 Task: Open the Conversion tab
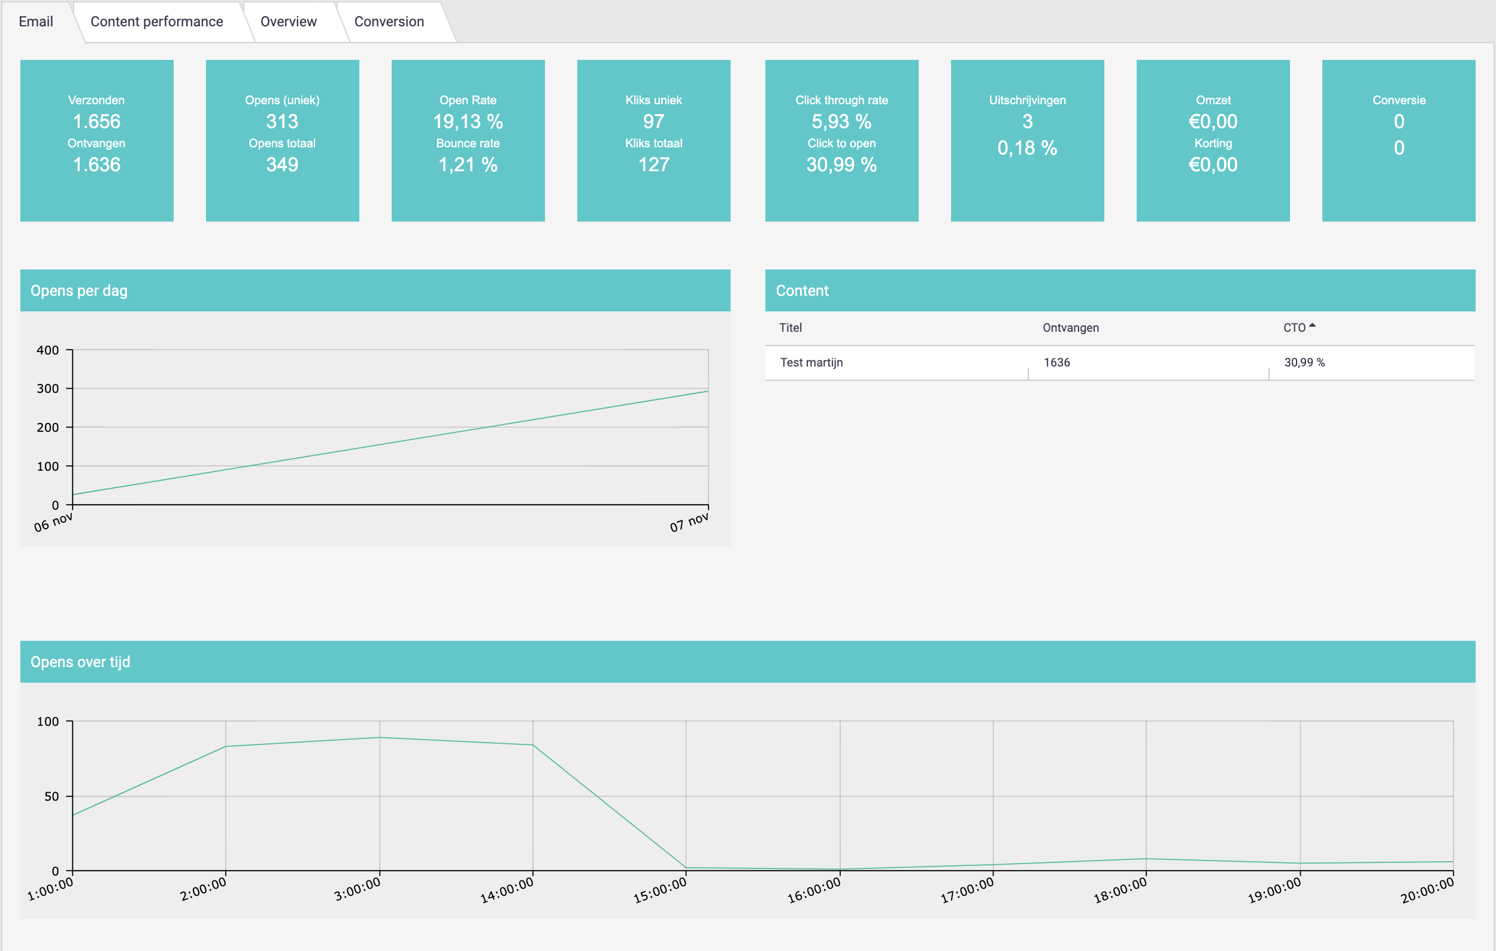point(389,22)
